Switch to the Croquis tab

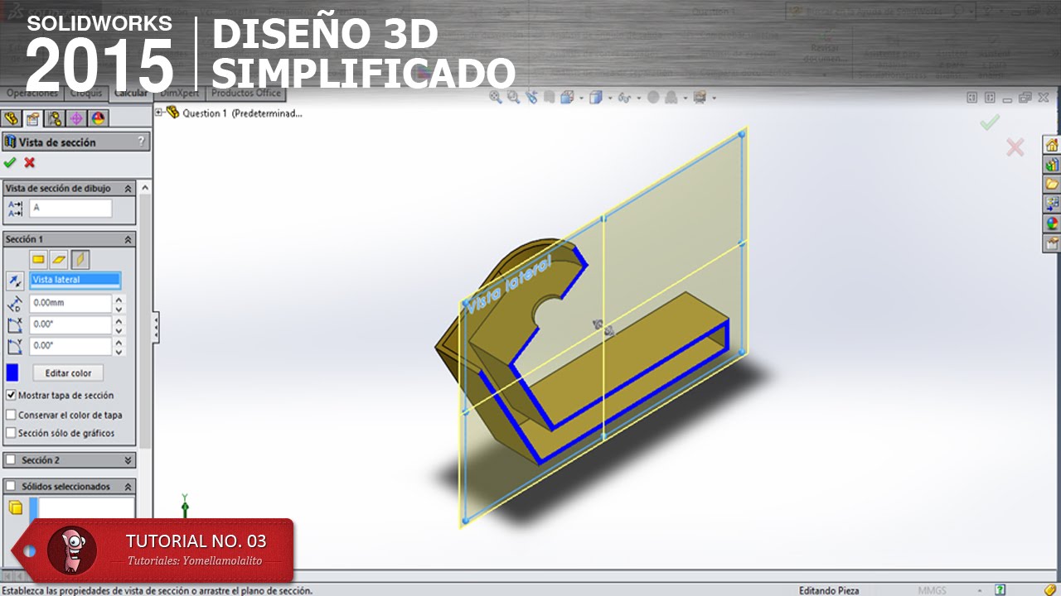[87, 94]
